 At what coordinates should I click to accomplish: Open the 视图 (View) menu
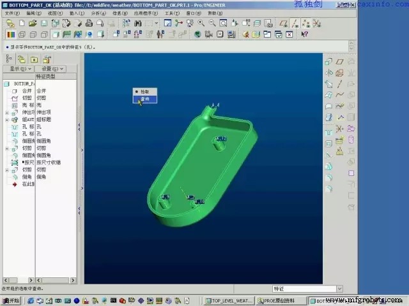[x=56, y=13]
